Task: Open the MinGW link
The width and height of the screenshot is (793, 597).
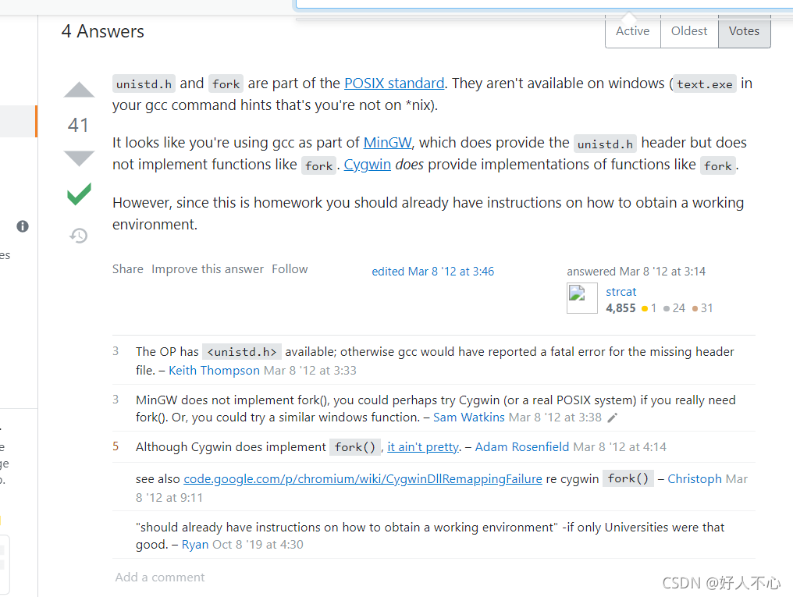Action: point(386,143)
